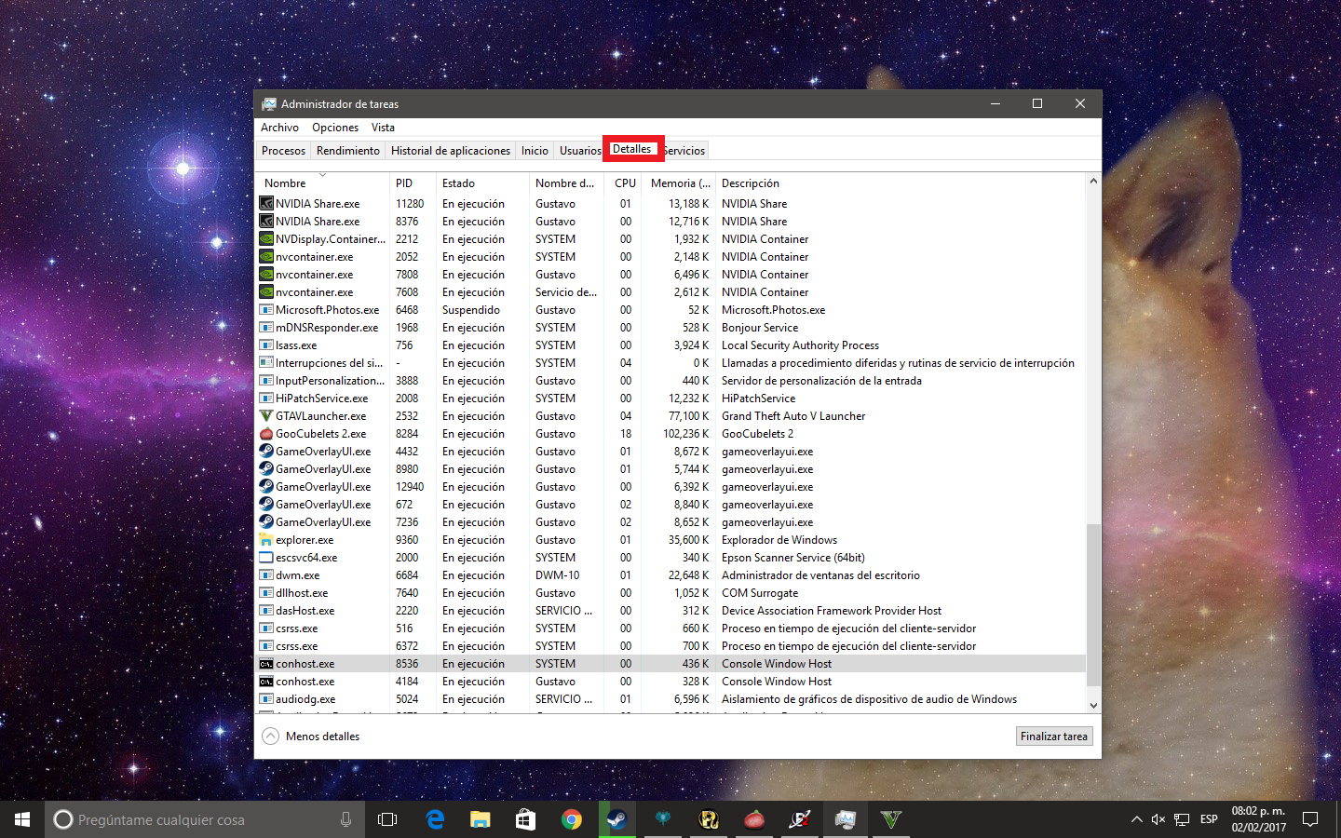Open Google Chrome from the taskbar
This screenshot has height=838, width=1341.
tap(571, 819)
